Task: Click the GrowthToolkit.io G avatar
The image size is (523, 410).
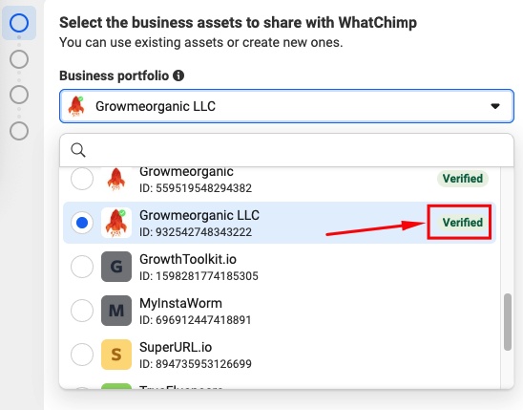Action: tap(116, 267)
